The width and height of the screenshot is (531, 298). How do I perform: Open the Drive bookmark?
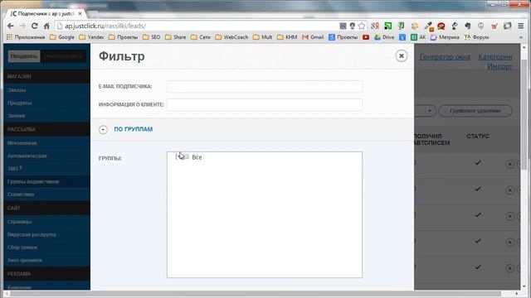pos(384,37)
